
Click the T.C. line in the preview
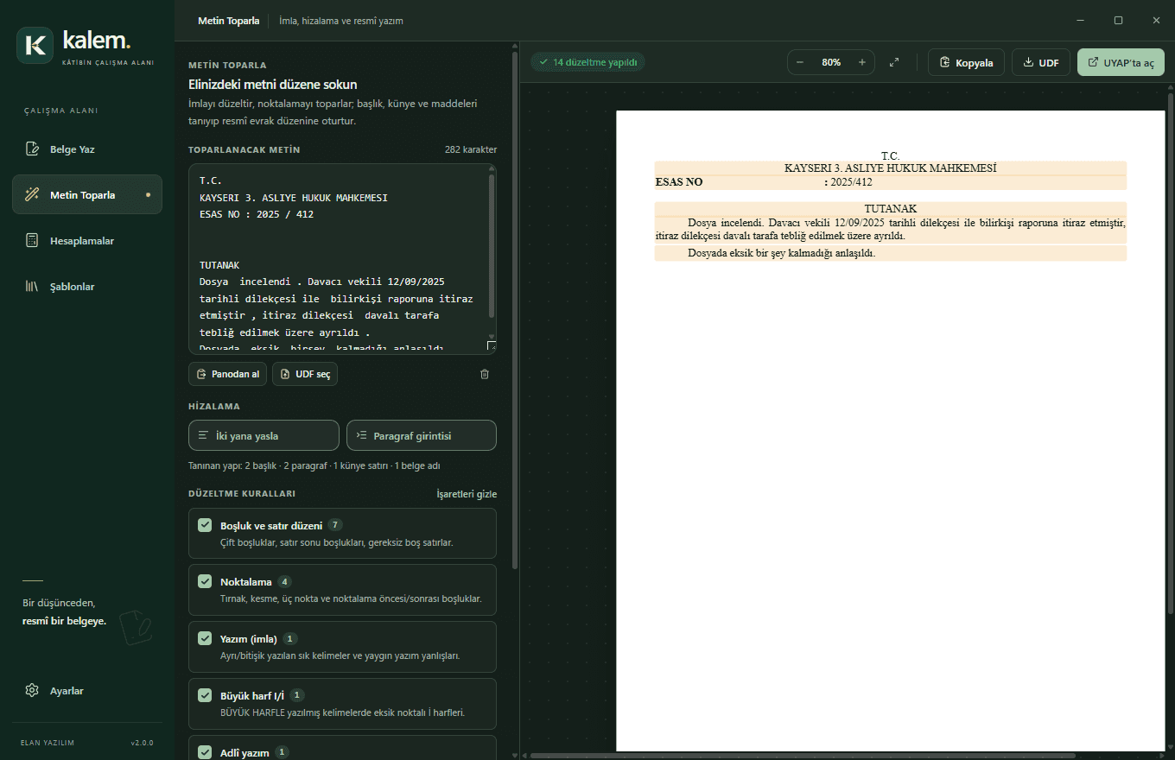(x=890, y=155)
